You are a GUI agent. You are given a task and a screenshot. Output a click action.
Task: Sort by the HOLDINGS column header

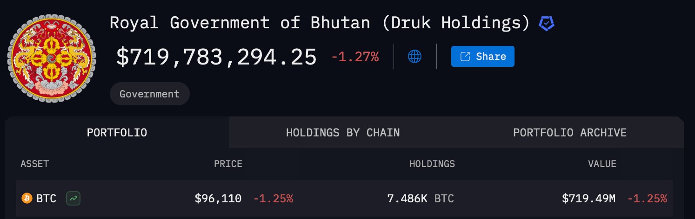(x=432, y=164)
